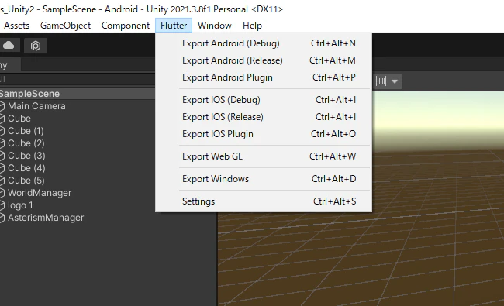Open Flutter Settings menu entry
This screenshot has width=504, height=306.
pos(264,201)
